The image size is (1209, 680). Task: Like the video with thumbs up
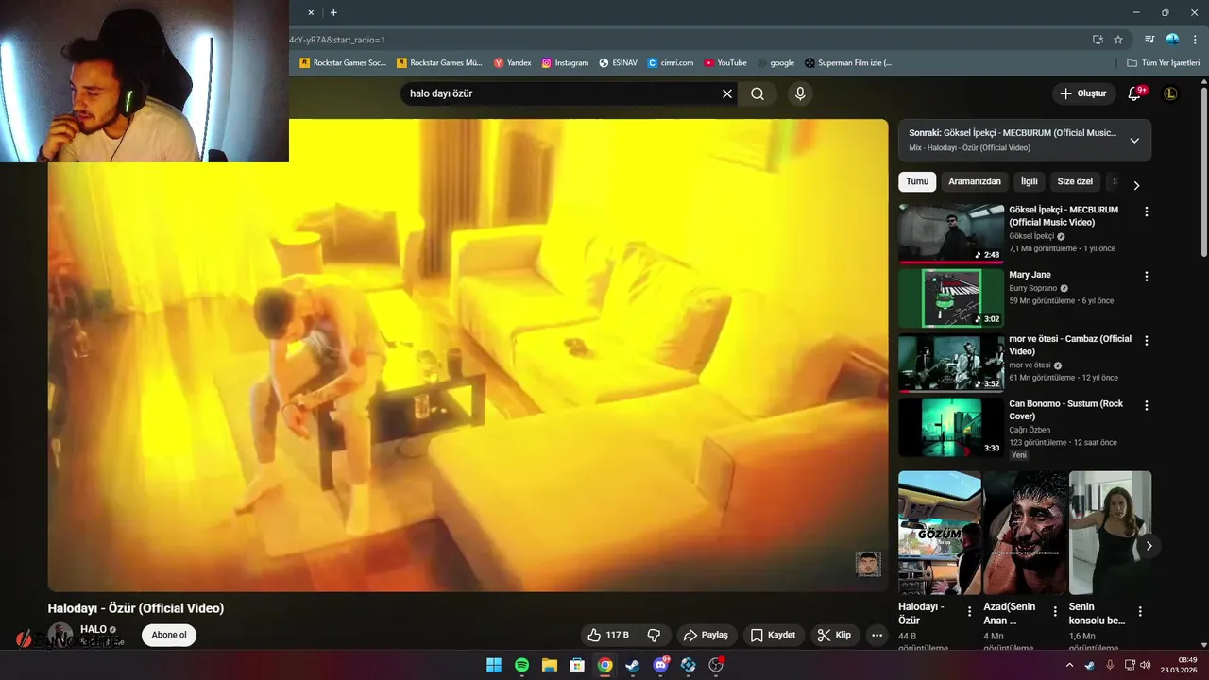[607, 635]
